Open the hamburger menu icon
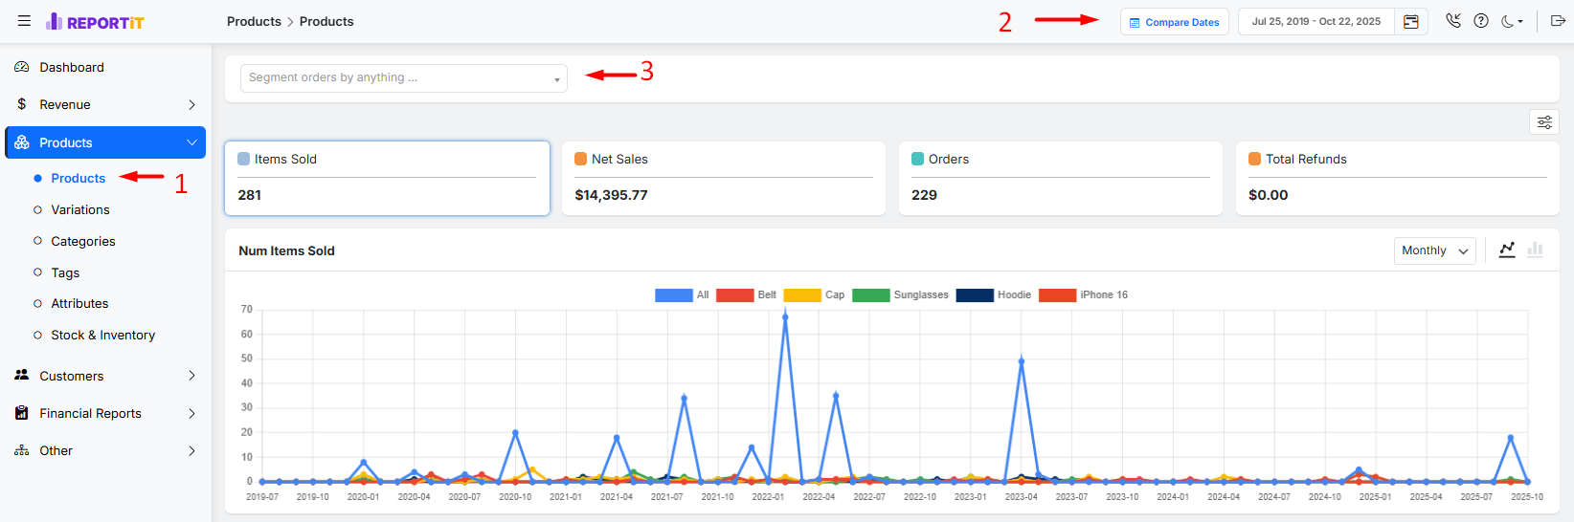Image resolution: width=1574 pixels, height=522 pixels. [24, 21]
